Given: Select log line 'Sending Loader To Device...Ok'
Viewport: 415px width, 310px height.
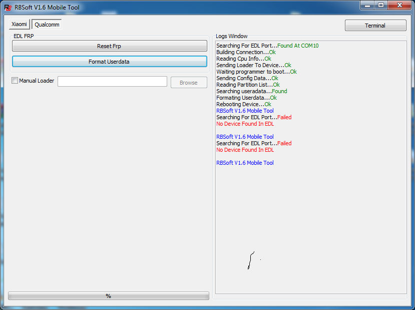Looking at the screenshot, I should (253, 65).
